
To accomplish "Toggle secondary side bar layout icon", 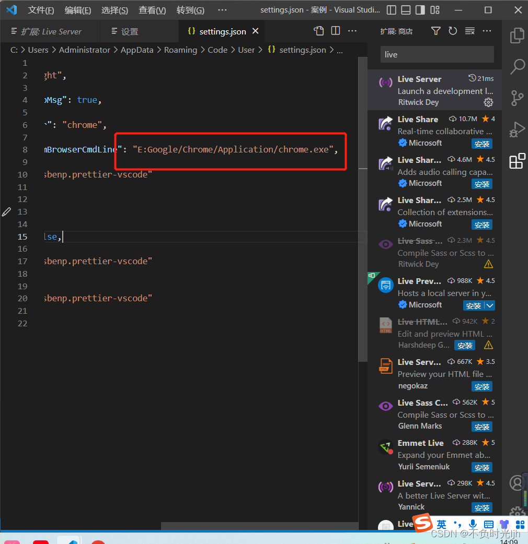I will click(x=420, y=10).
